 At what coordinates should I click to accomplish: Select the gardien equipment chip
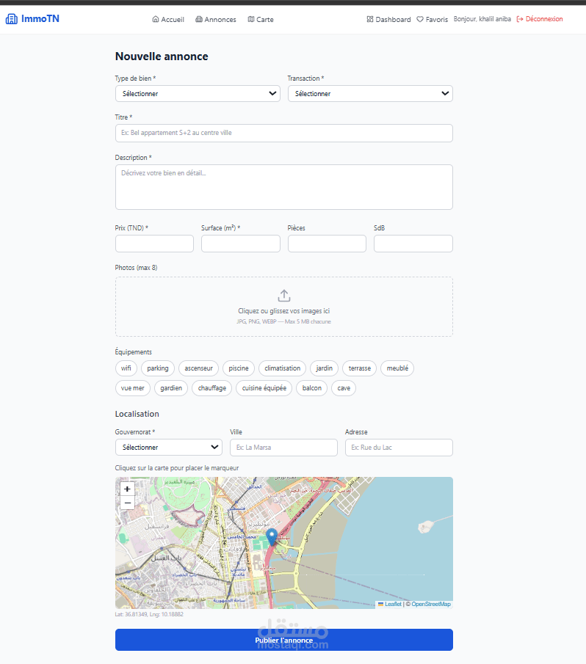[171, 388]
